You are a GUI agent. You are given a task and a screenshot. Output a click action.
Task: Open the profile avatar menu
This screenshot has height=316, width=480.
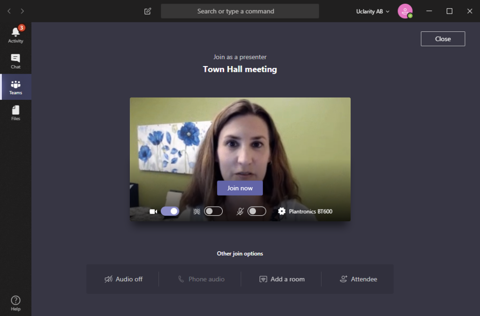405,11
